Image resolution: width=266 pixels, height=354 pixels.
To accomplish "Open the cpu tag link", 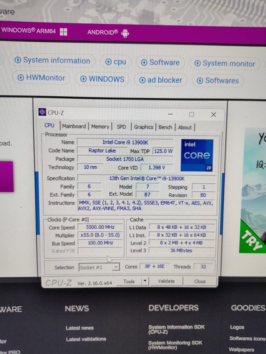I will [116, 62].
